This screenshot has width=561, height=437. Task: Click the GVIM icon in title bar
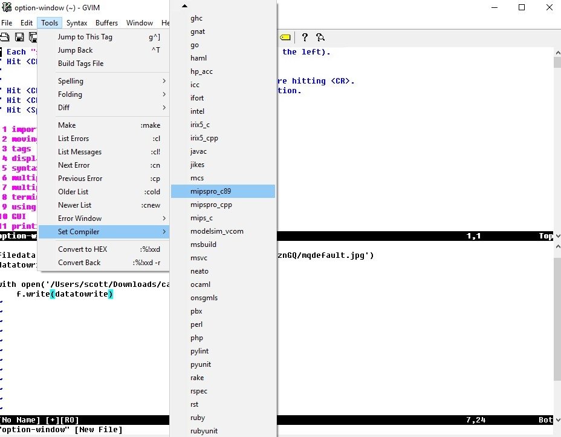[7, 7]
